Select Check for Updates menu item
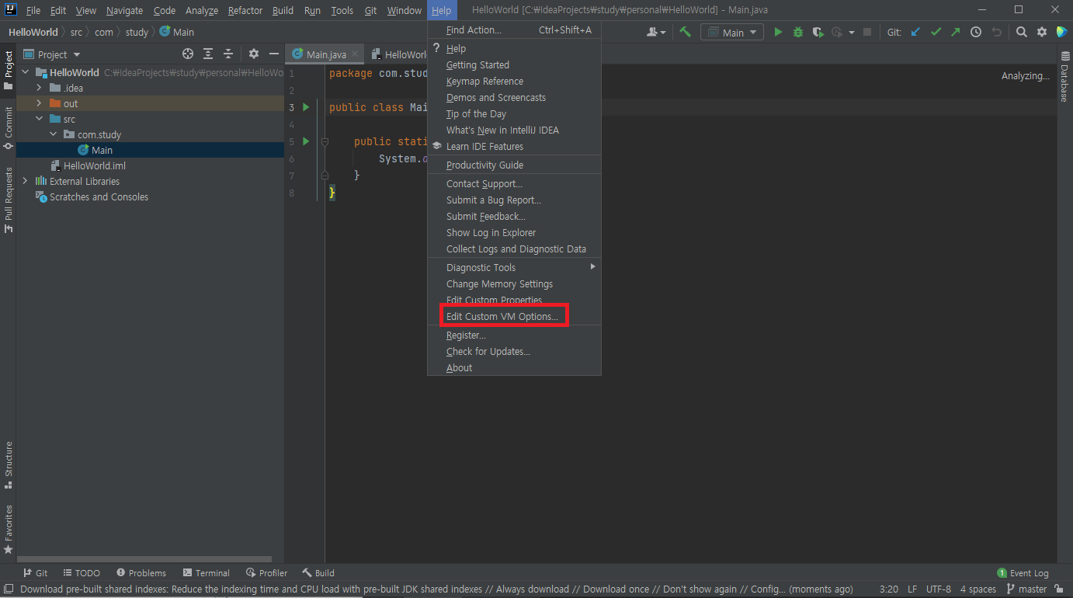 (x=514, y=351)
